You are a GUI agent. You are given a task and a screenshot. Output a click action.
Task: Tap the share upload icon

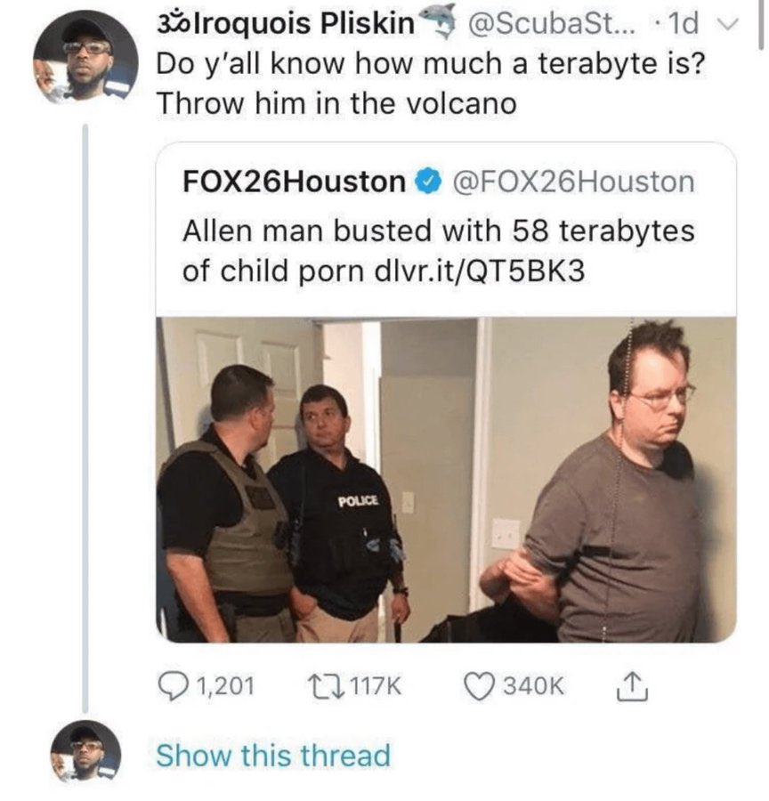[633, 686]
